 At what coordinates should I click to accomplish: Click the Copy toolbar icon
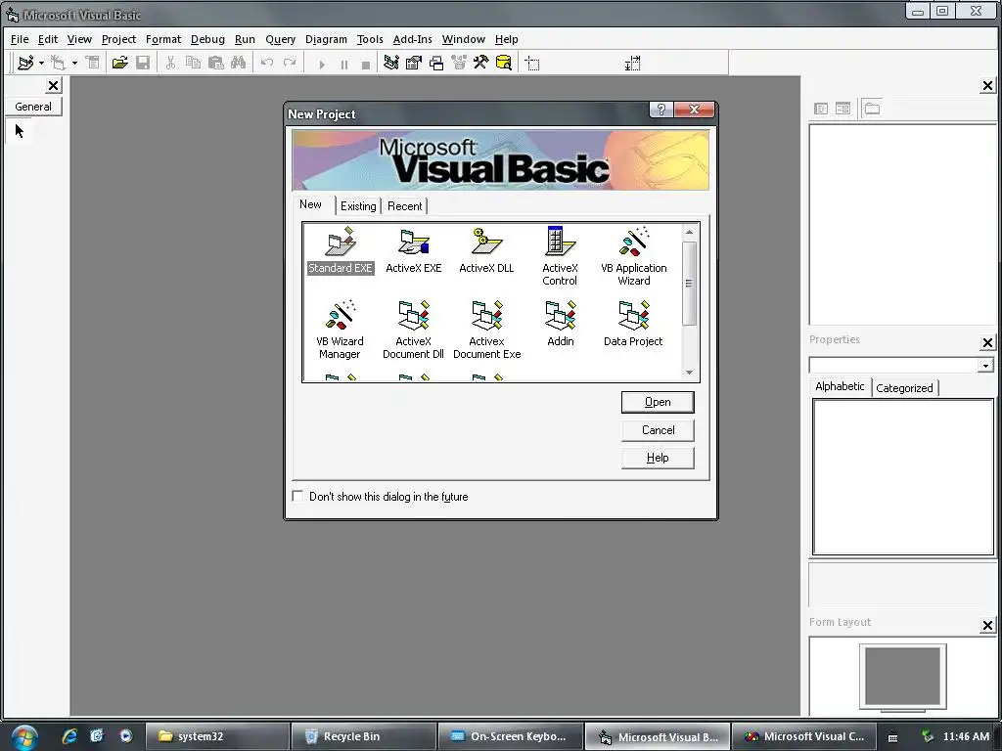click(193, 63)
